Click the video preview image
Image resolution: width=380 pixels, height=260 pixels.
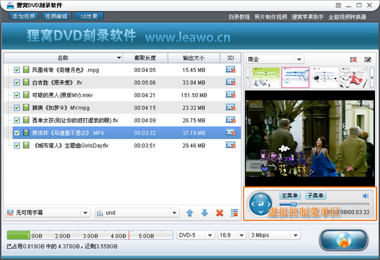(310, 138)
